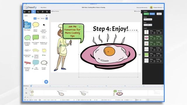
Task: Click the blue plus add-asset button
Action: [x=46, y=82]
